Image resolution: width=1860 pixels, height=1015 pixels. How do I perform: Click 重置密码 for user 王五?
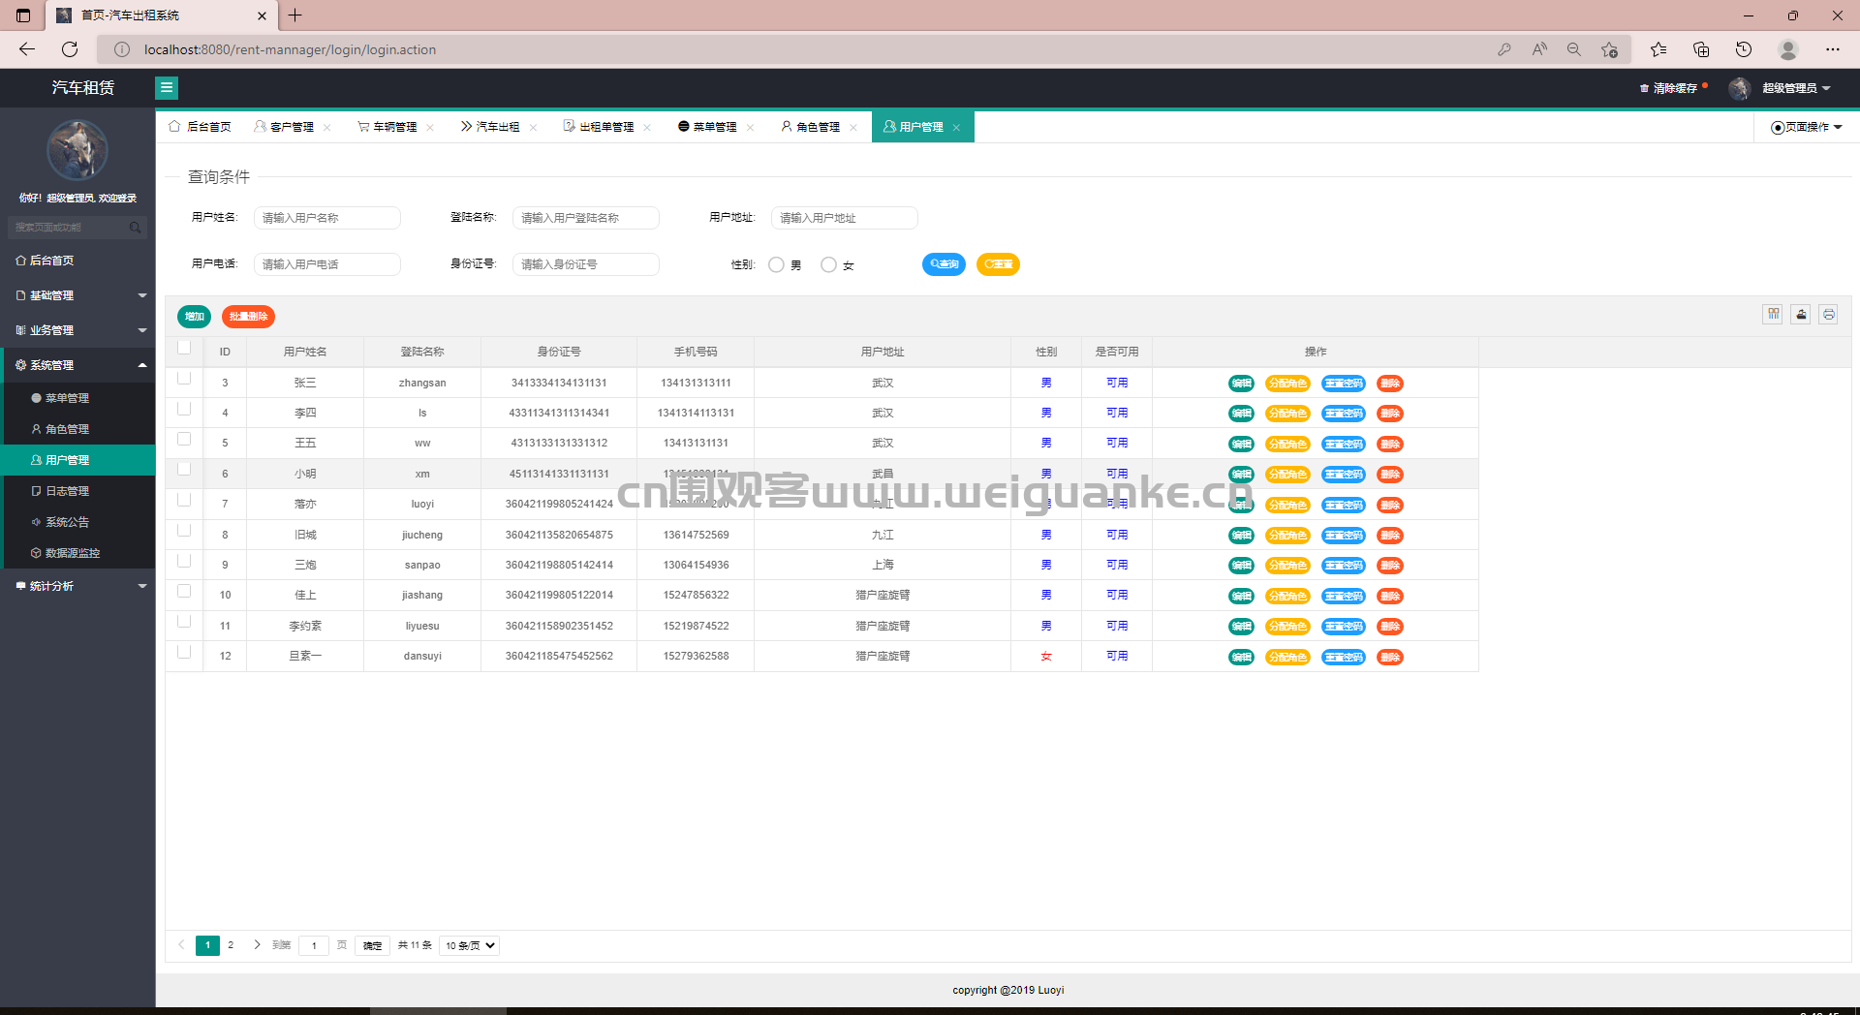tap(1344, 444)
